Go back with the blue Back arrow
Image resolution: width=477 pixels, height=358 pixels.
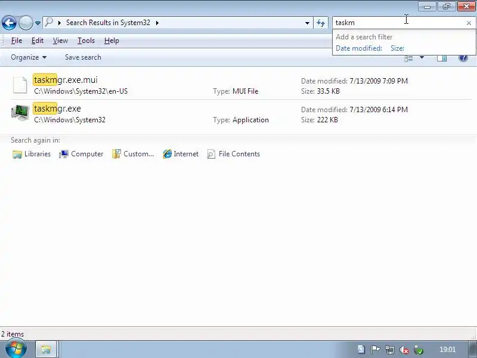[9, 23]
